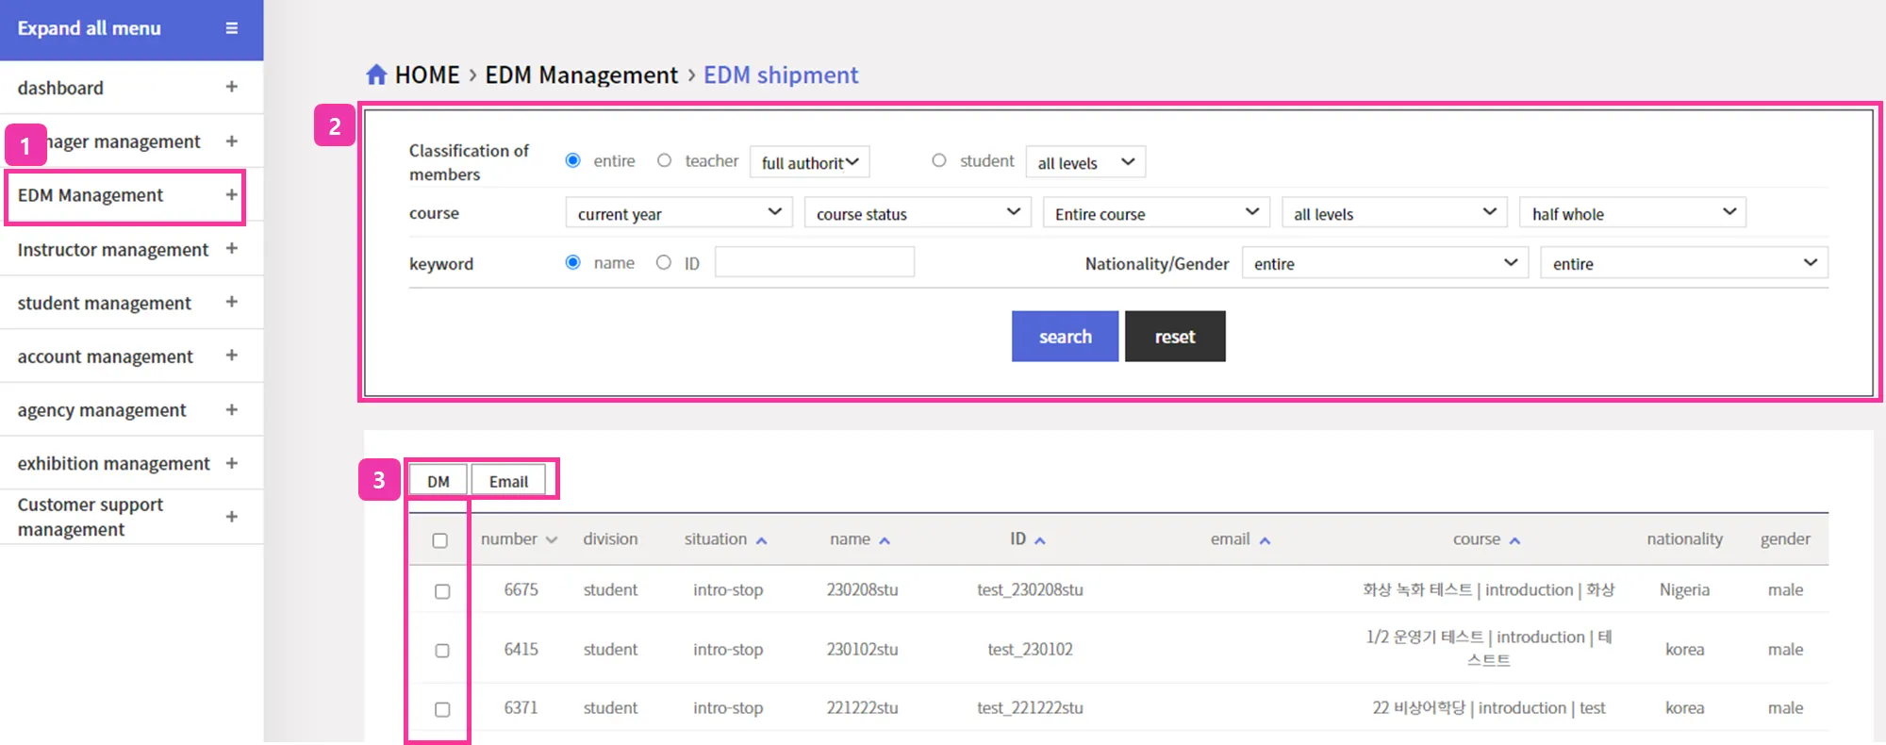Open the Nationality 'entire' dropdown
The image size is (1886, 745).
click(x=1385, y=263)
